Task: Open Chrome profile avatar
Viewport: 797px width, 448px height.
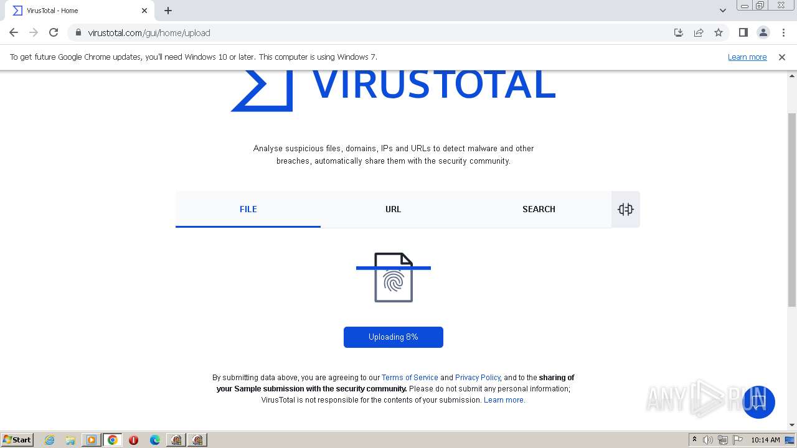Action: click(763, 32)
